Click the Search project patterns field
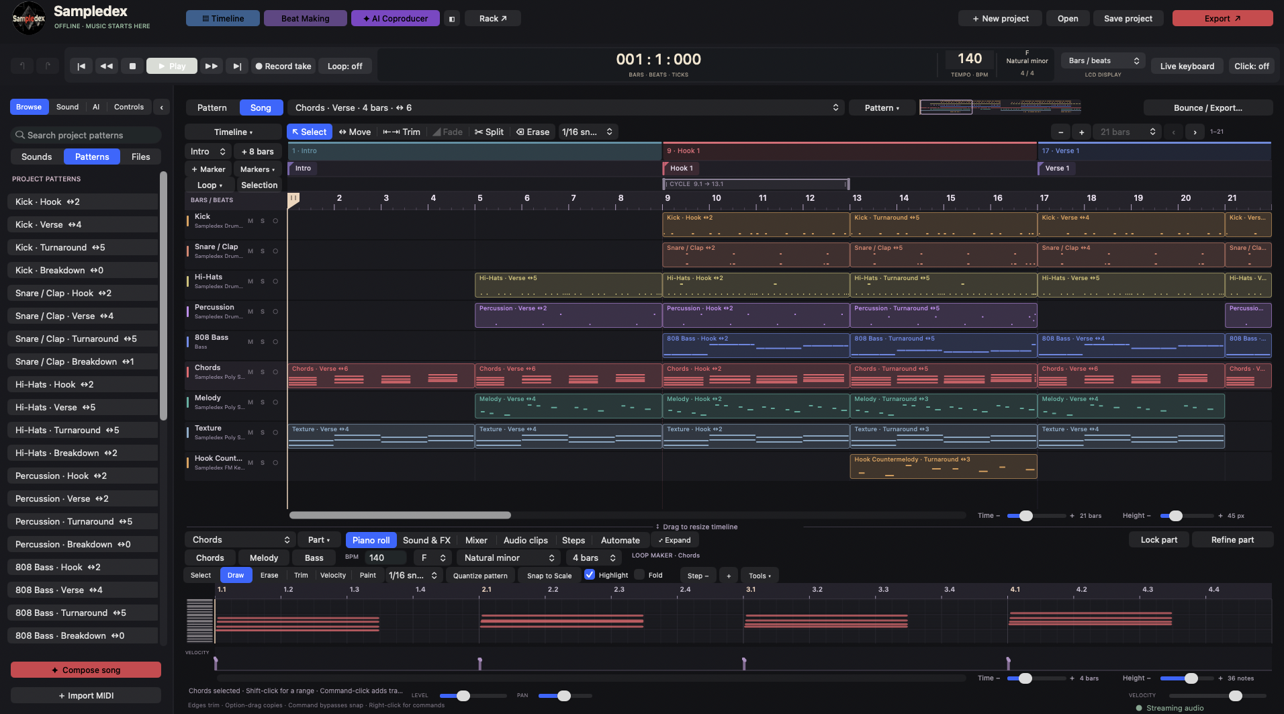 coord(86,135)
